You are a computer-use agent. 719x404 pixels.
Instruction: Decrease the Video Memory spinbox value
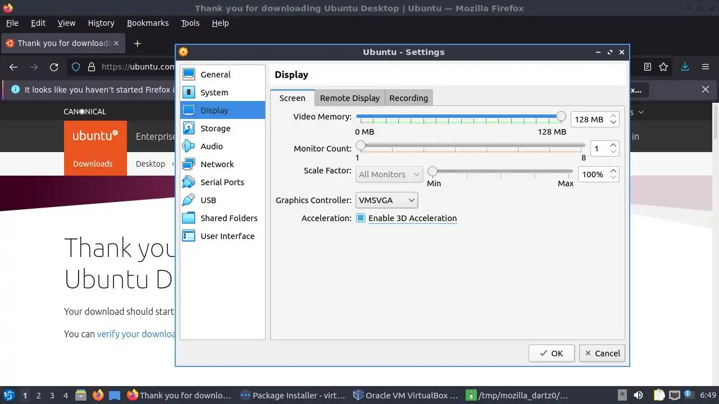[613, 123]
